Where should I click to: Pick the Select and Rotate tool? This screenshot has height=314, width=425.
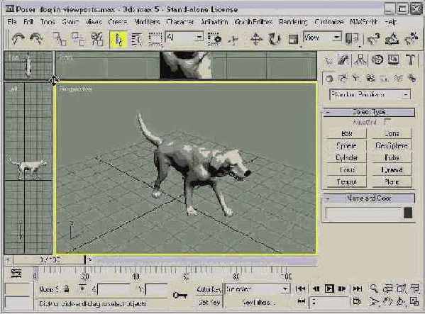pos(275,39)
